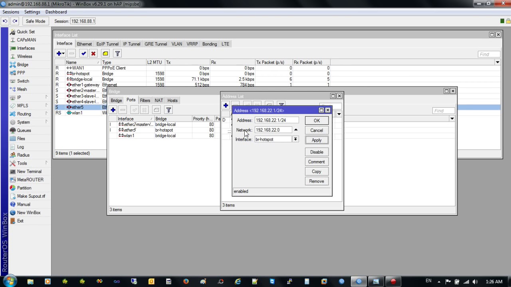The width and height of the screenshot is (511, 287).
Task: Enable selected interface with checkmark
Action: (x=83, y=53)
